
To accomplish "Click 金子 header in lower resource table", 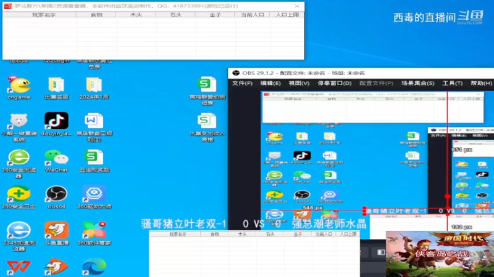I will [x=298, y=234].
